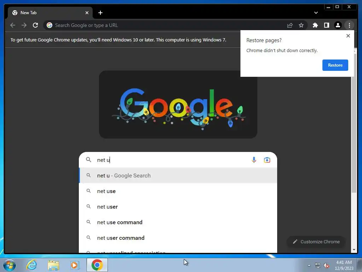
Task: Start voice search with microphone icon
Action: click(254, 160)
